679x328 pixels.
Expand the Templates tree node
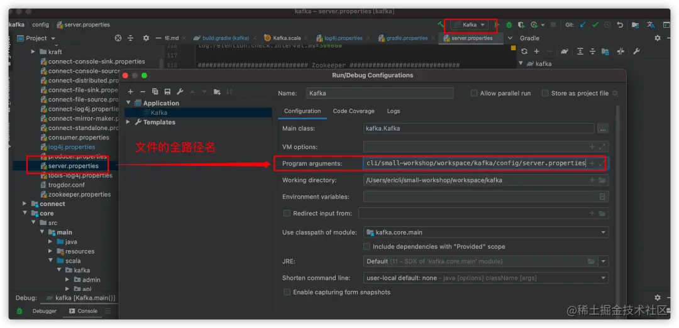[x=128, y=122]
